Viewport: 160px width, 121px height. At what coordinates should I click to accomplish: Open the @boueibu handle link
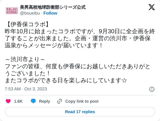click(30, 13)
